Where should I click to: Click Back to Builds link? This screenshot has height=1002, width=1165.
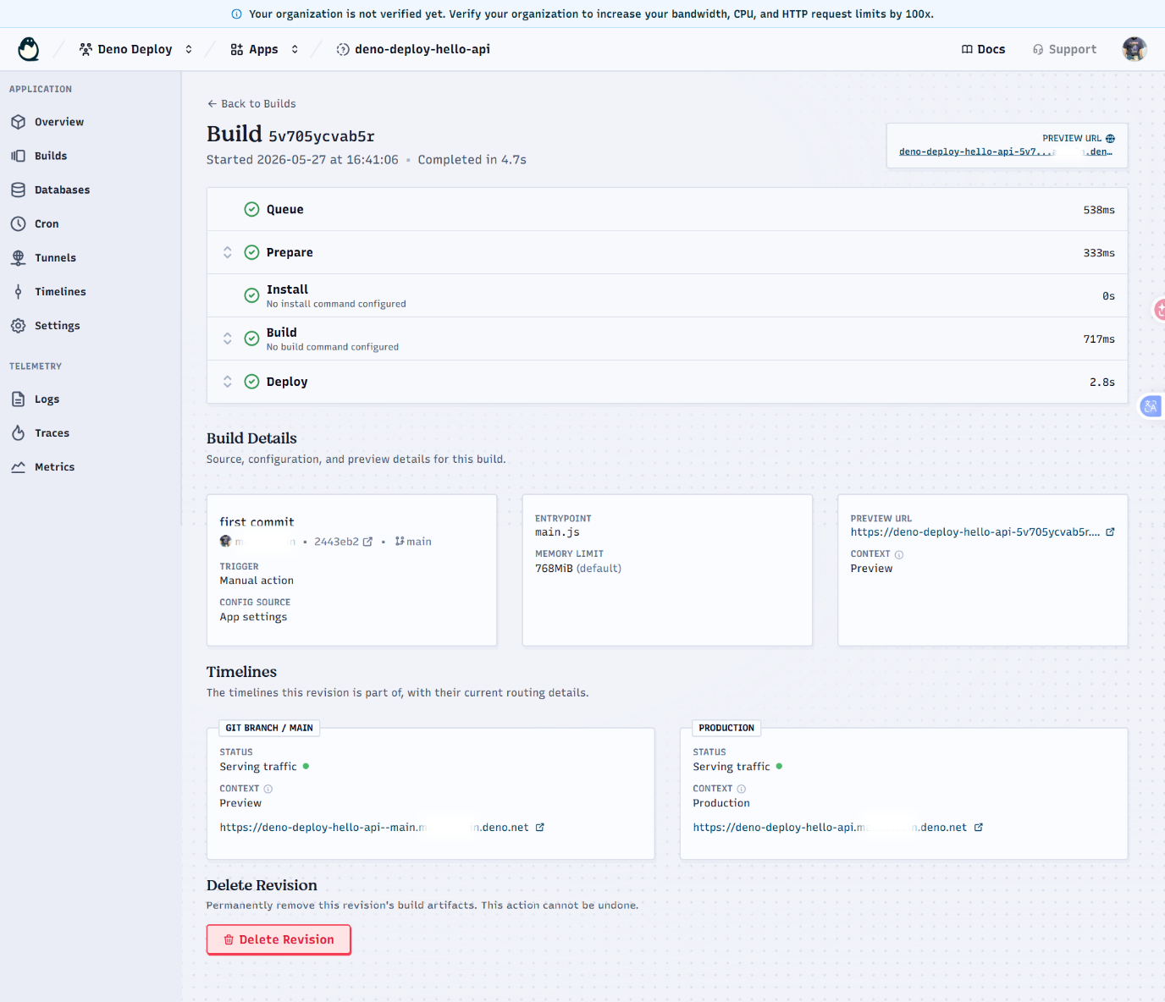251,104
